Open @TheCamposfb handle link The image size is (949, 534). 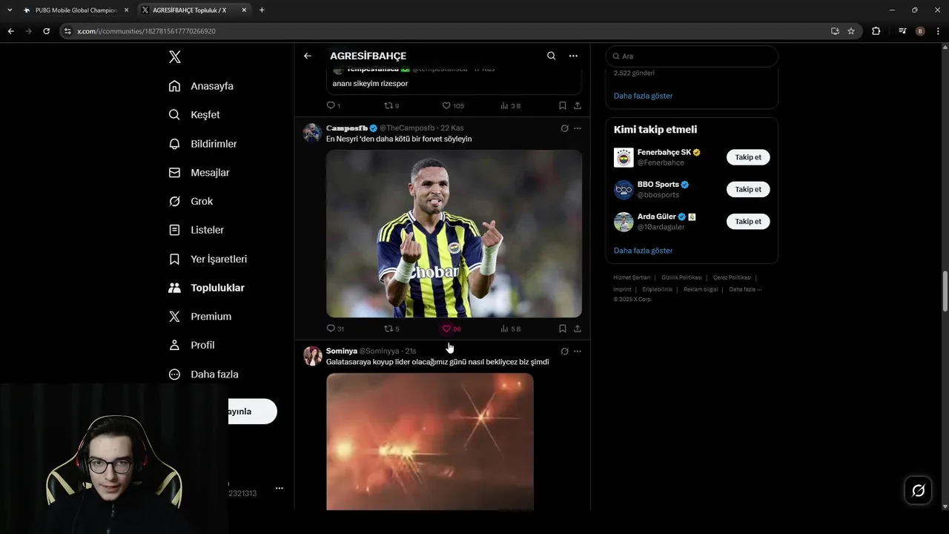click(407, 128)
